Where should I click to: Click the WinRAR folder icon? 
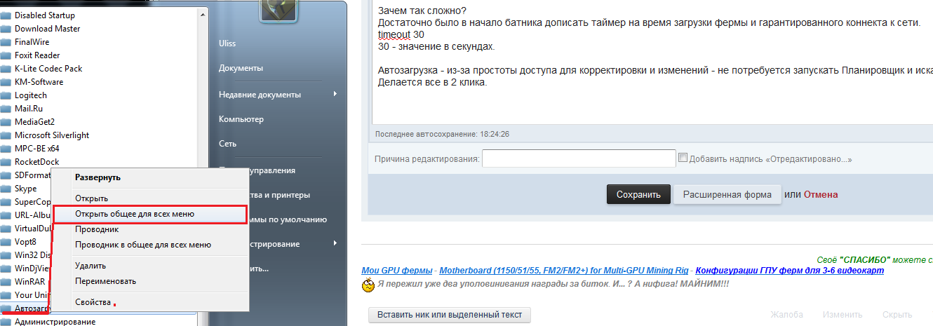pos(6,282)
